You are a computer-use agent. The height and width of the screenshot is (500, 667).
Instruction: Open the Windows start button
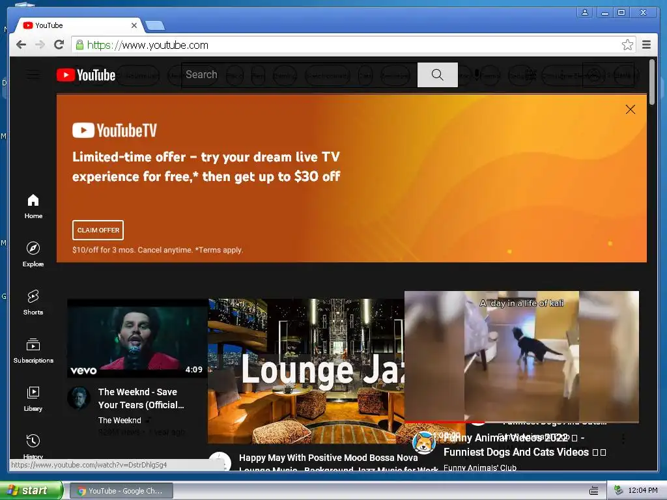[x=31, y=490]
